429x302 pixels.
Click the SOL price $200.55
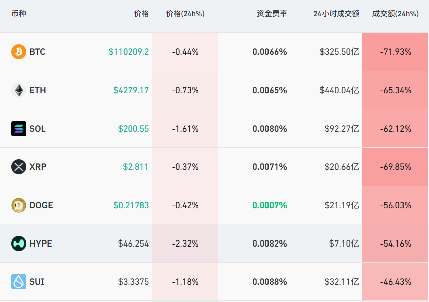click(x=133, y=129)
